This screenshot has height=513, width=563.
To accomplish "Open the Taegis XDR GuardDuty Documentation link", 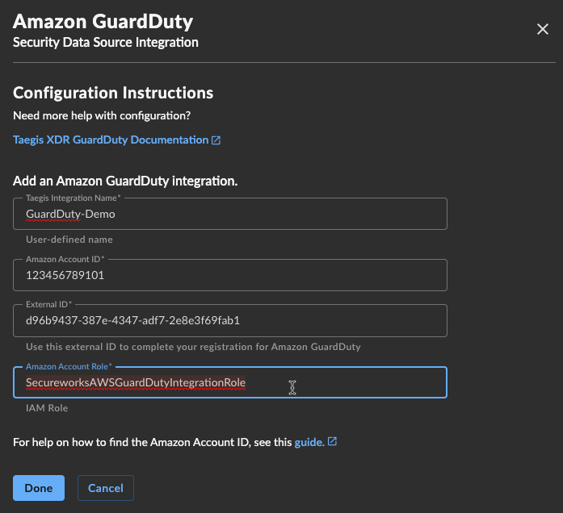I will point(111,140).
